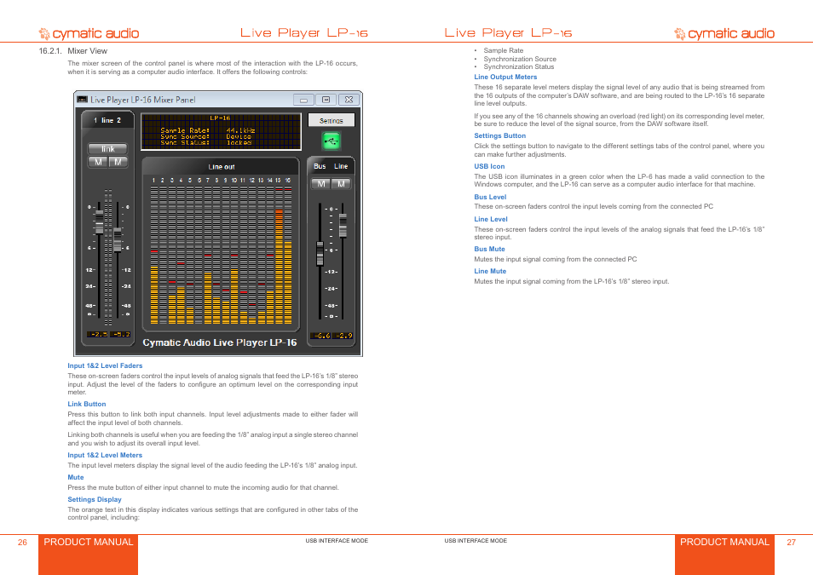Click the page number 26

[x=22, y=543]
